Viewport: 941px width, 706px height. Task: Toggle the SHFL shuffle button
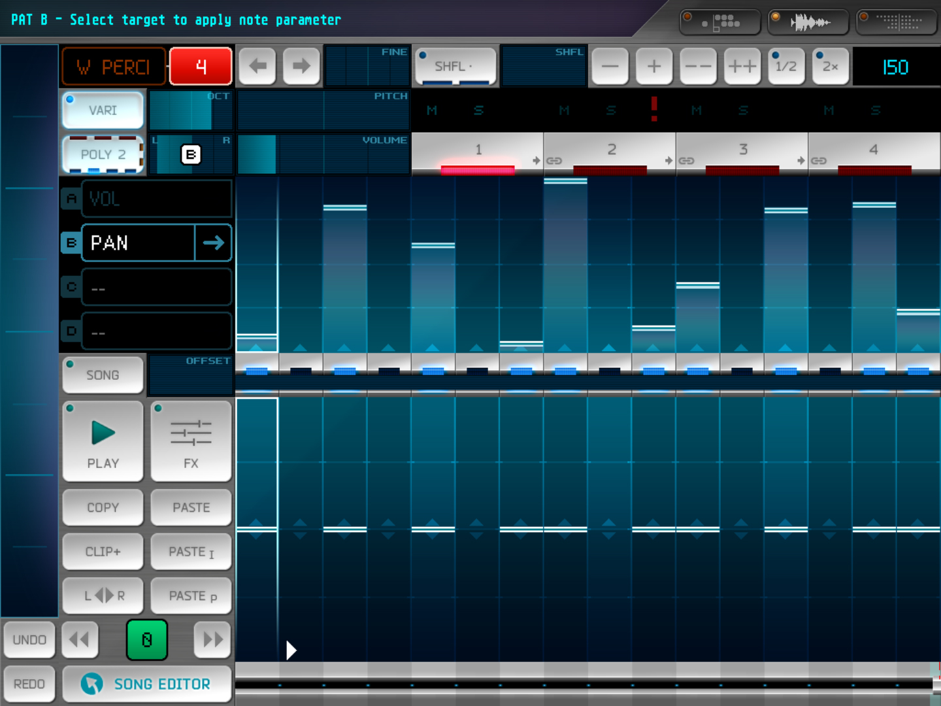455,66
